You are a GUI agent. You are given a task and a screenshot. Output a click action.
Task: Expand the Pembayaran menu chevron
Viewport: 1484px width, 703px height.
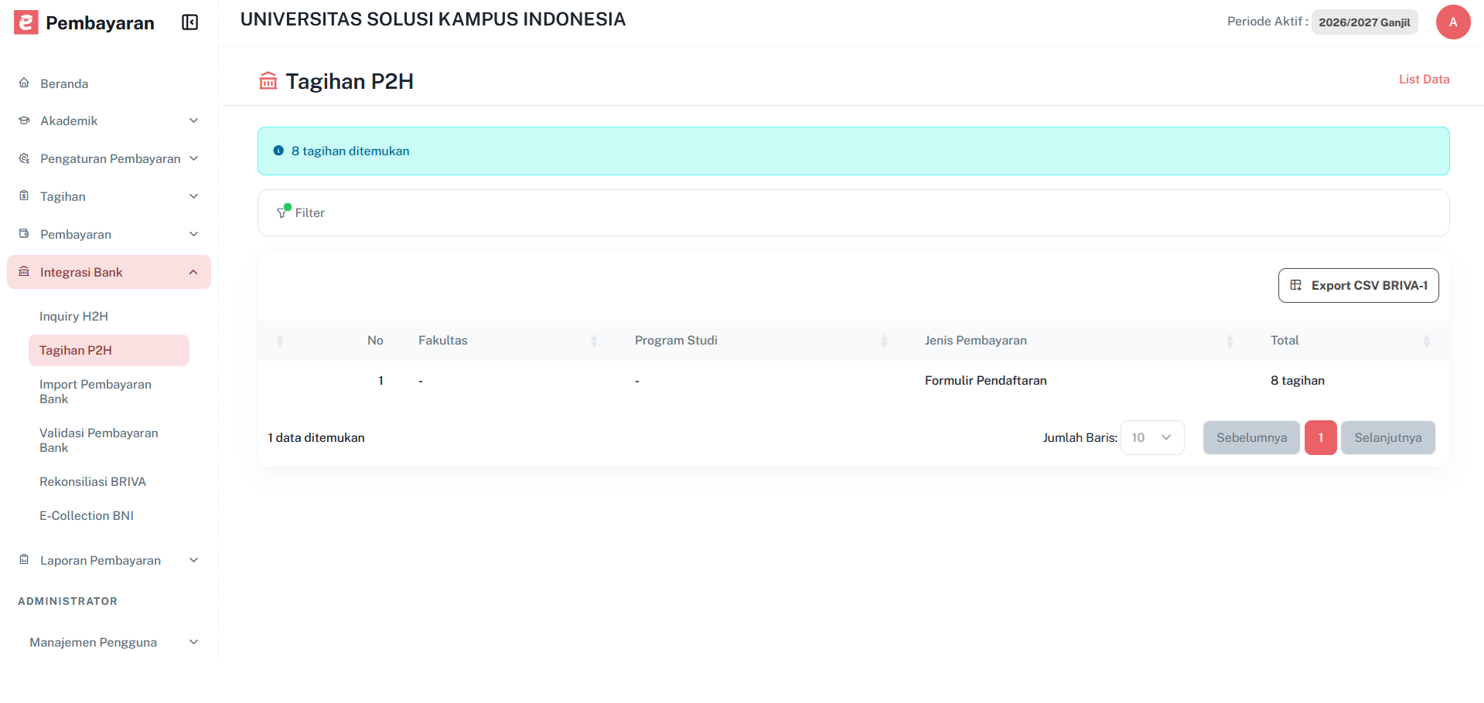[194, 234]
